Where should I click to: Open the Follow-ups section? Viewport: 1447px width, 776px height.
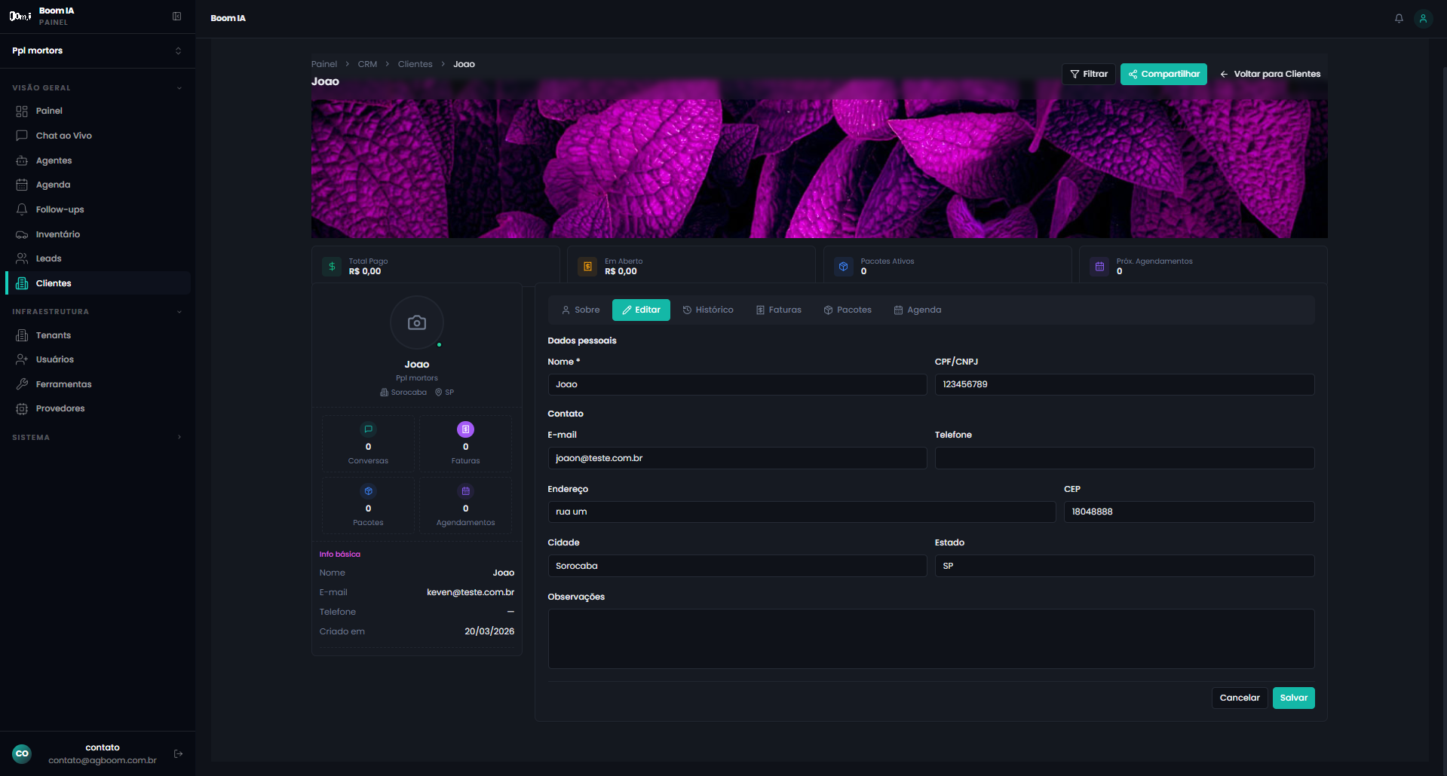point(60,209)
